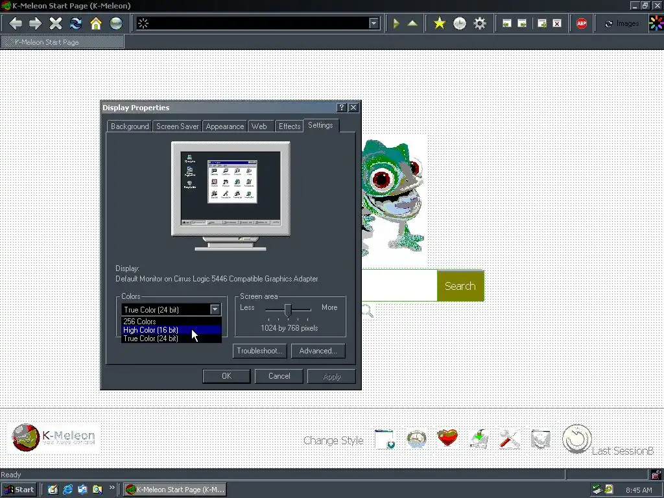Go back using the Back arrow
The height and width of the screenshot is (498, 664).
point(16,23)
